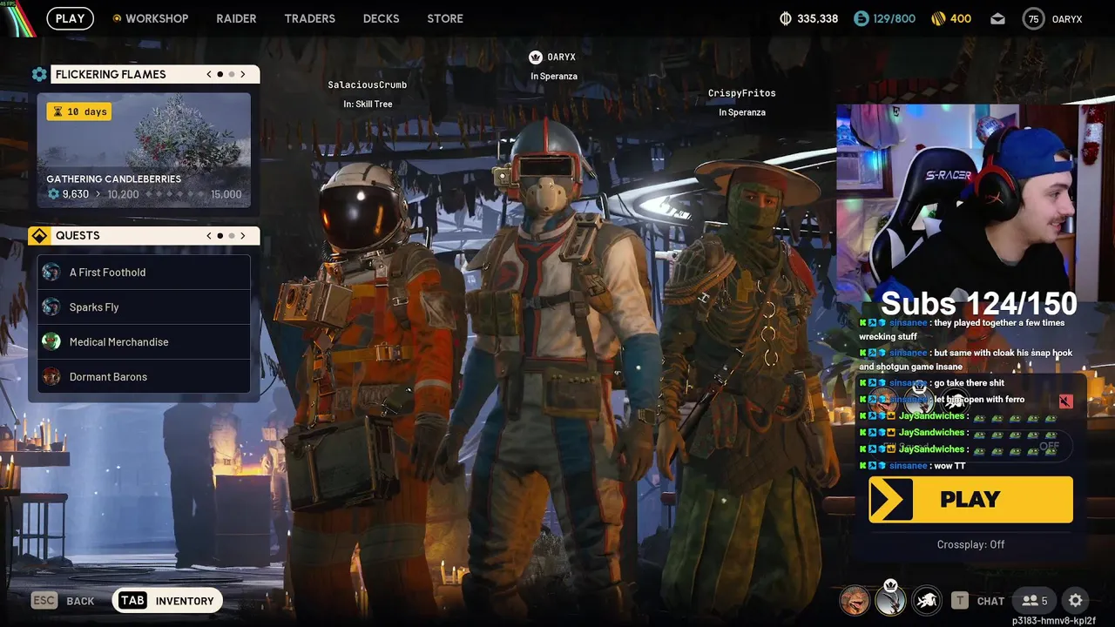The height and width of the screenshot is (627, 1115).
Task: Select second page dot in Flickering Flames
Action: pyautogui.click(x=231, y=74)
